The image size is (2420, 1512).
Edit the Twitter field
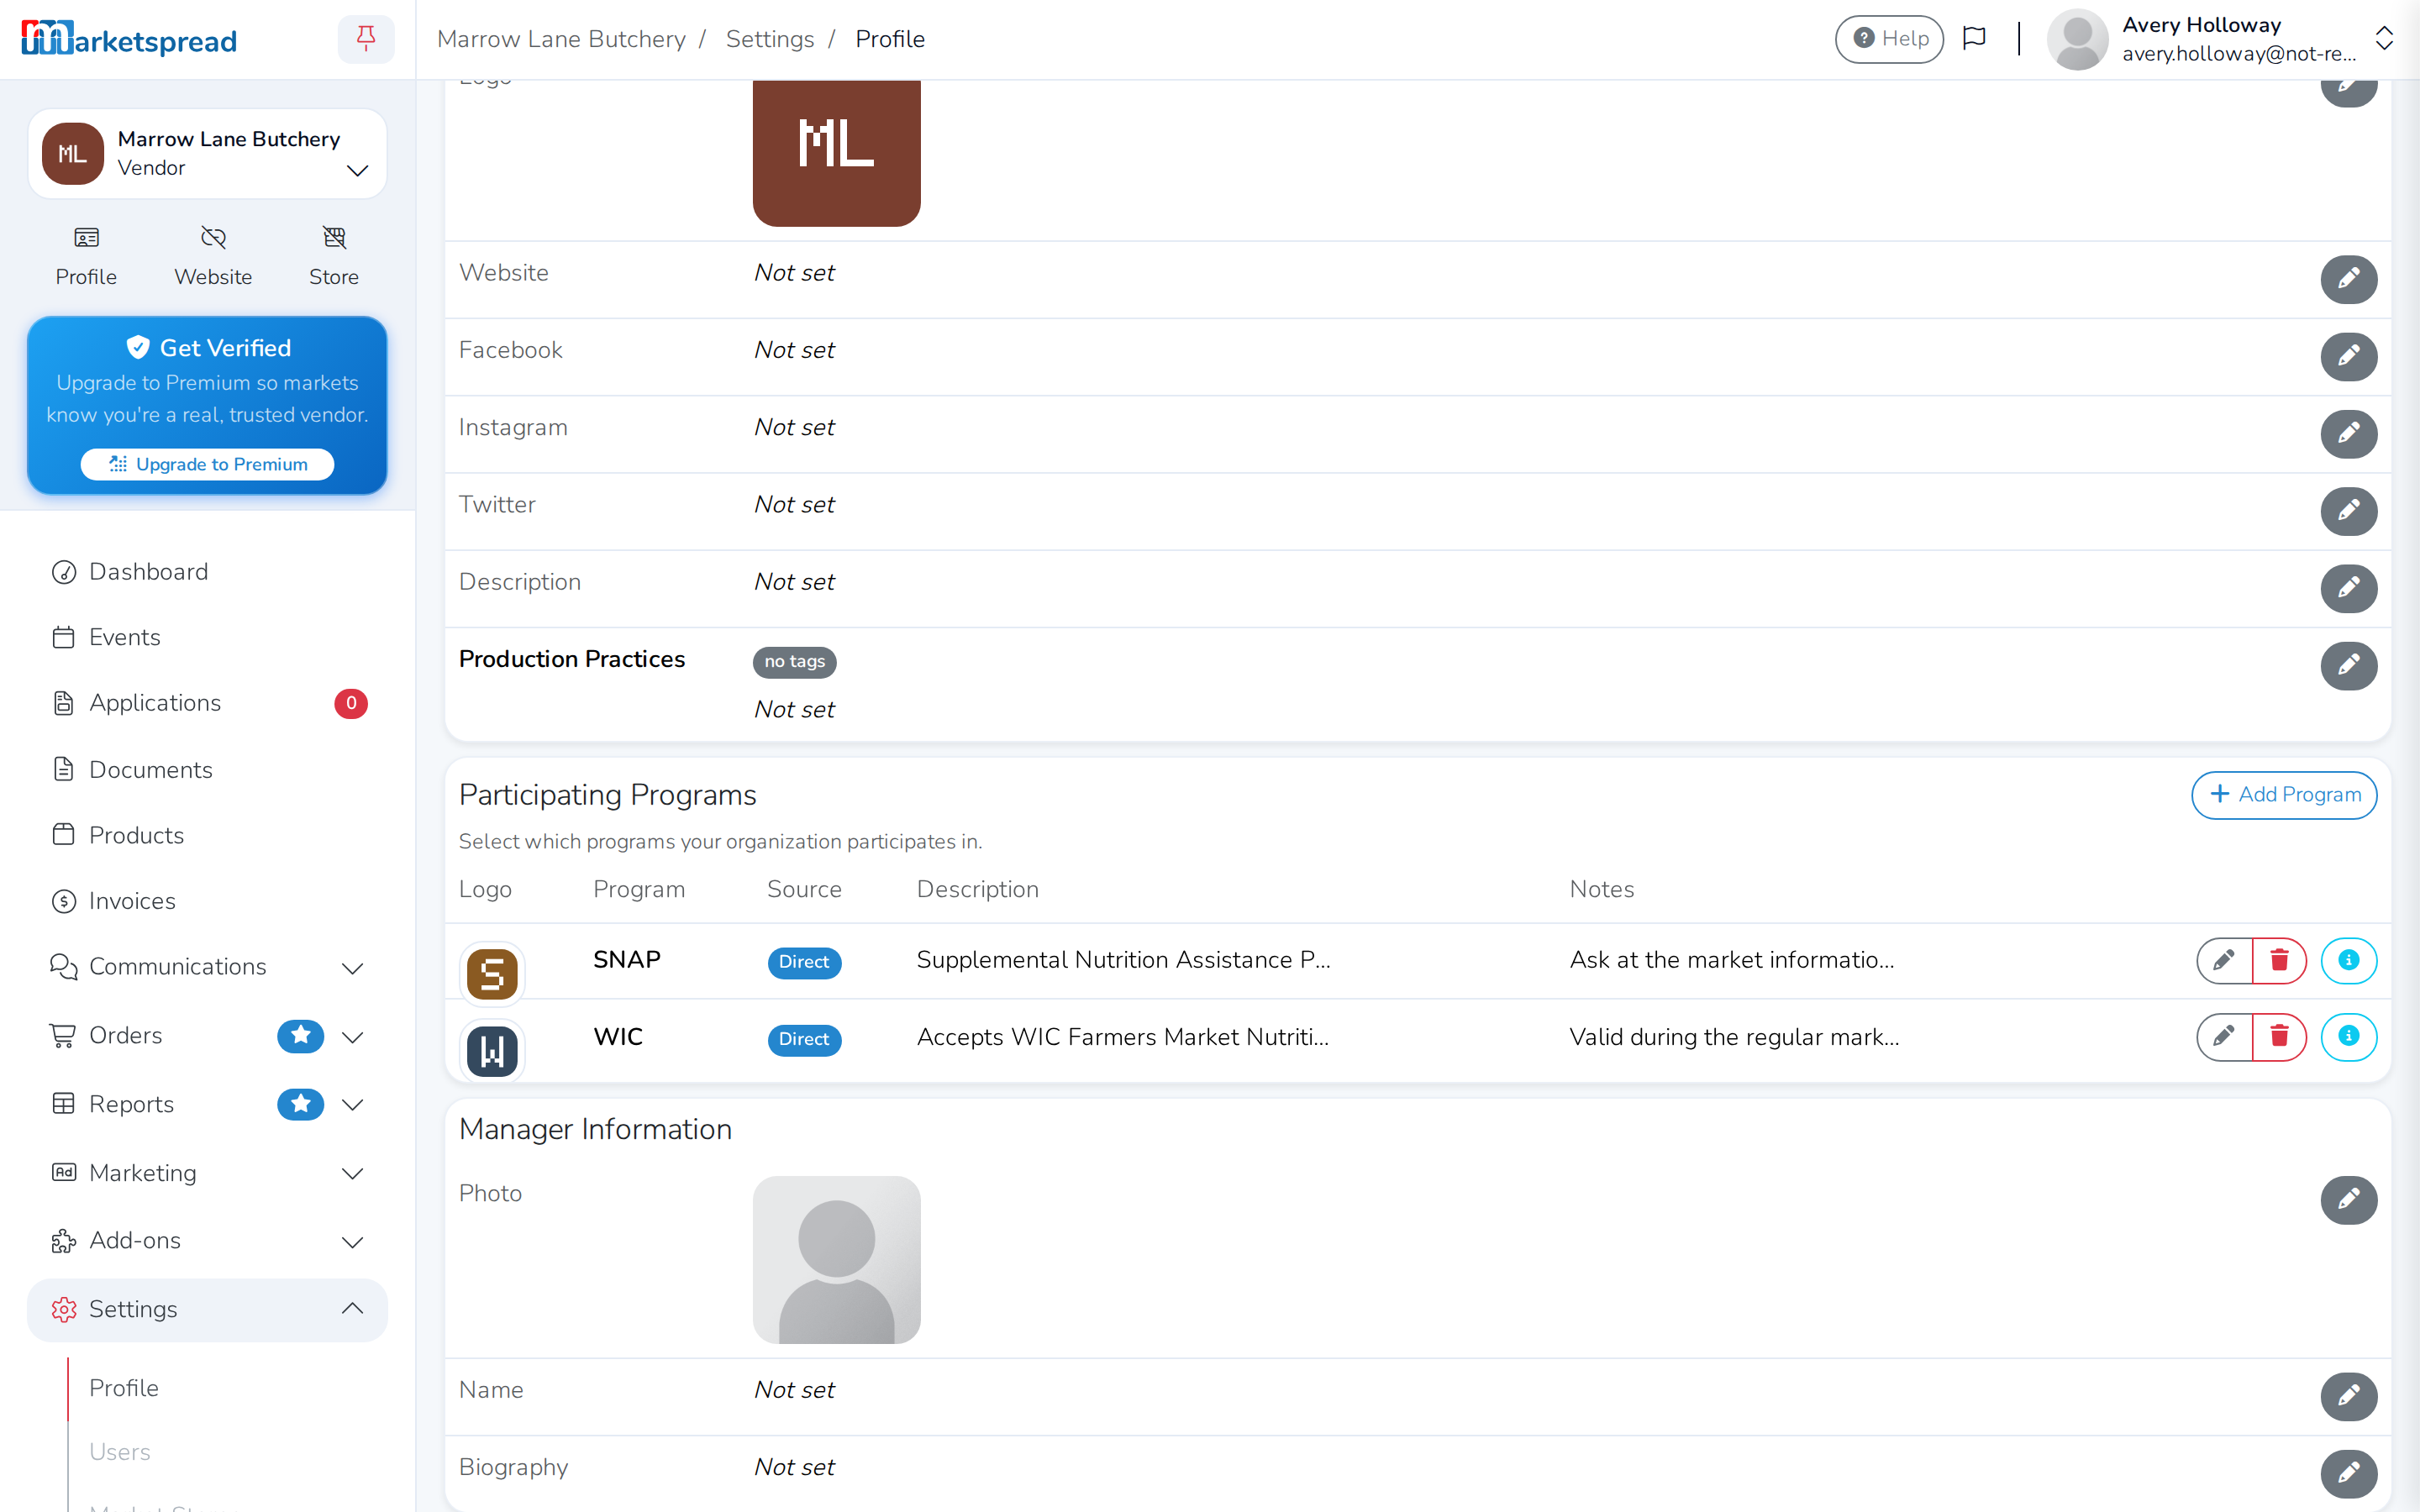(x=2348, y=511)
